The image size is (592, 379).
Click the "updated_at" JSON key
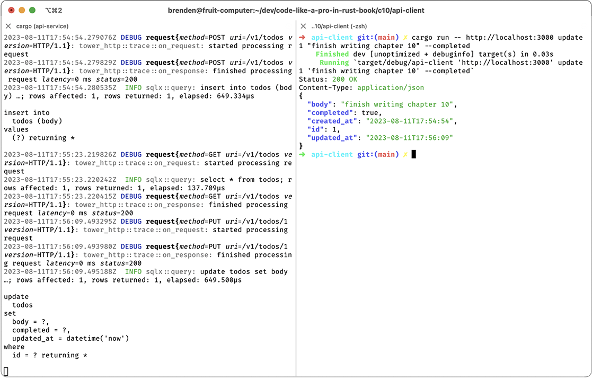point(332,138)
